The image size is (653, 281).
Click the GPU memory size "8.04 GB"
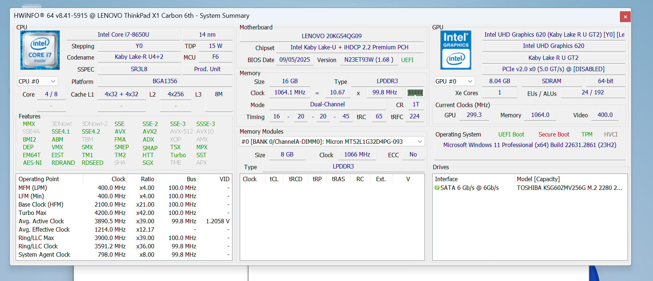click(499, 81)
